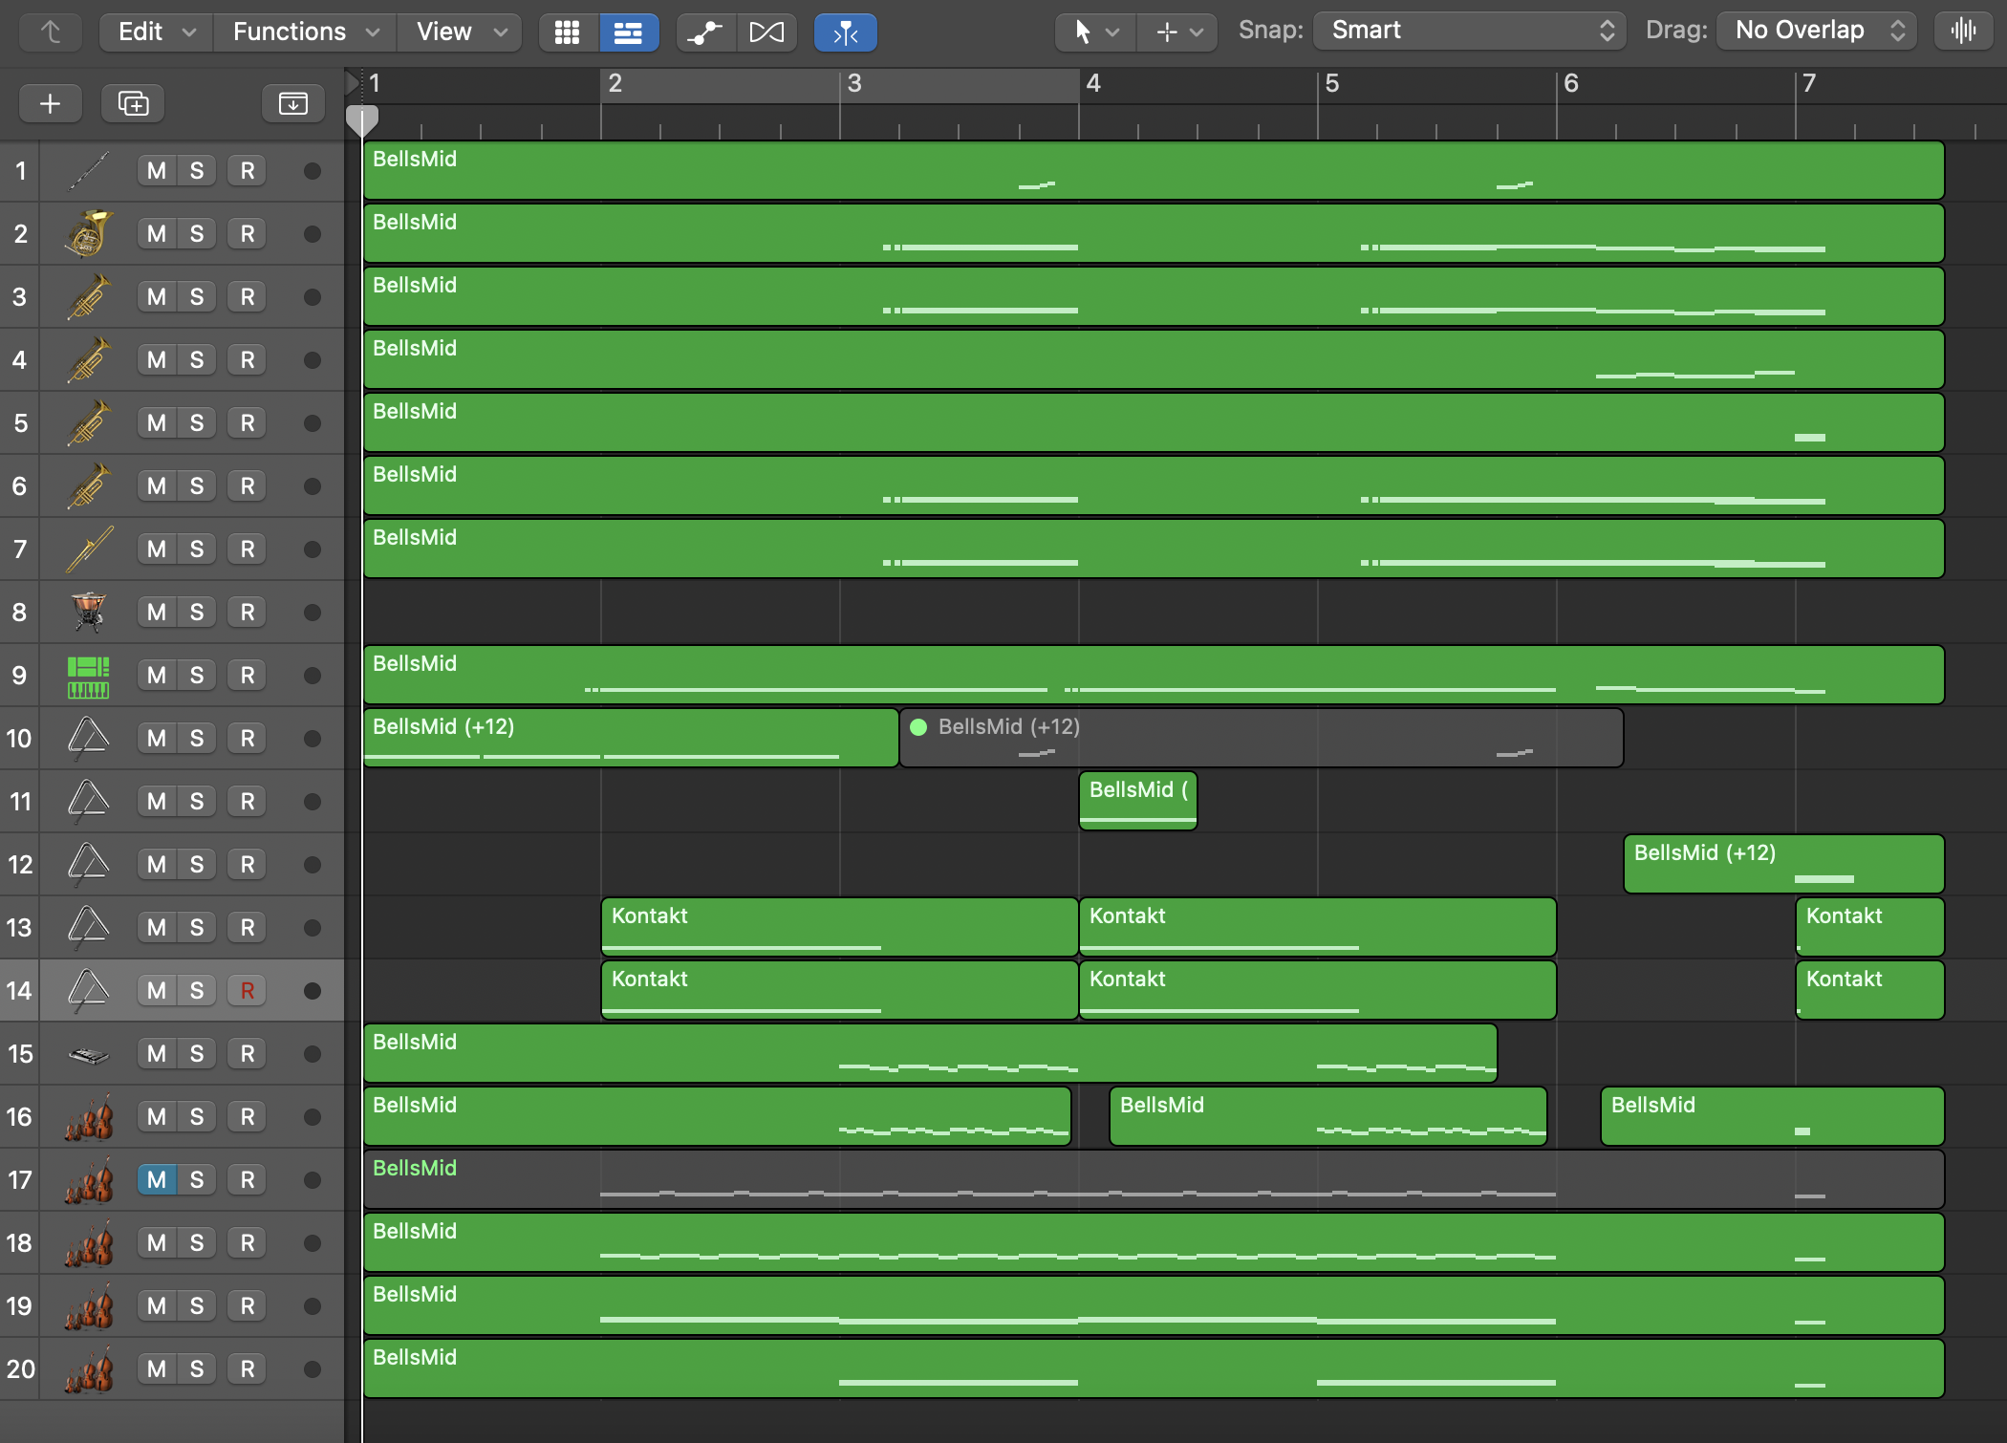
Task: Click the View menu button
Action: [x=460, y=32]
